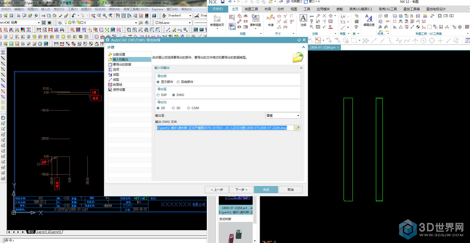Select the 3D export radio button
Screen dimensions: 470x243
point(173,108)
